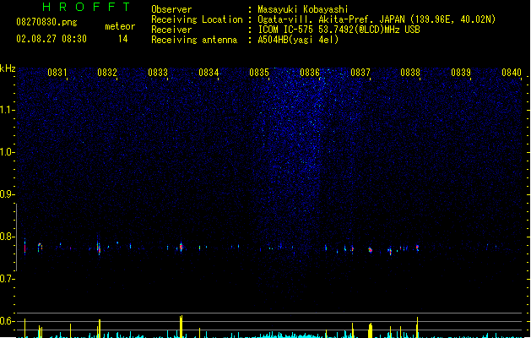
Task: Click the 0831 time marker
Action: click(x=57, y=73)
